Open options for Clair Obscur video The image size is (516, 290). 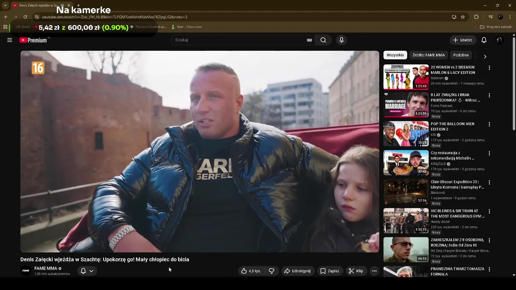(x=489, y=182)
